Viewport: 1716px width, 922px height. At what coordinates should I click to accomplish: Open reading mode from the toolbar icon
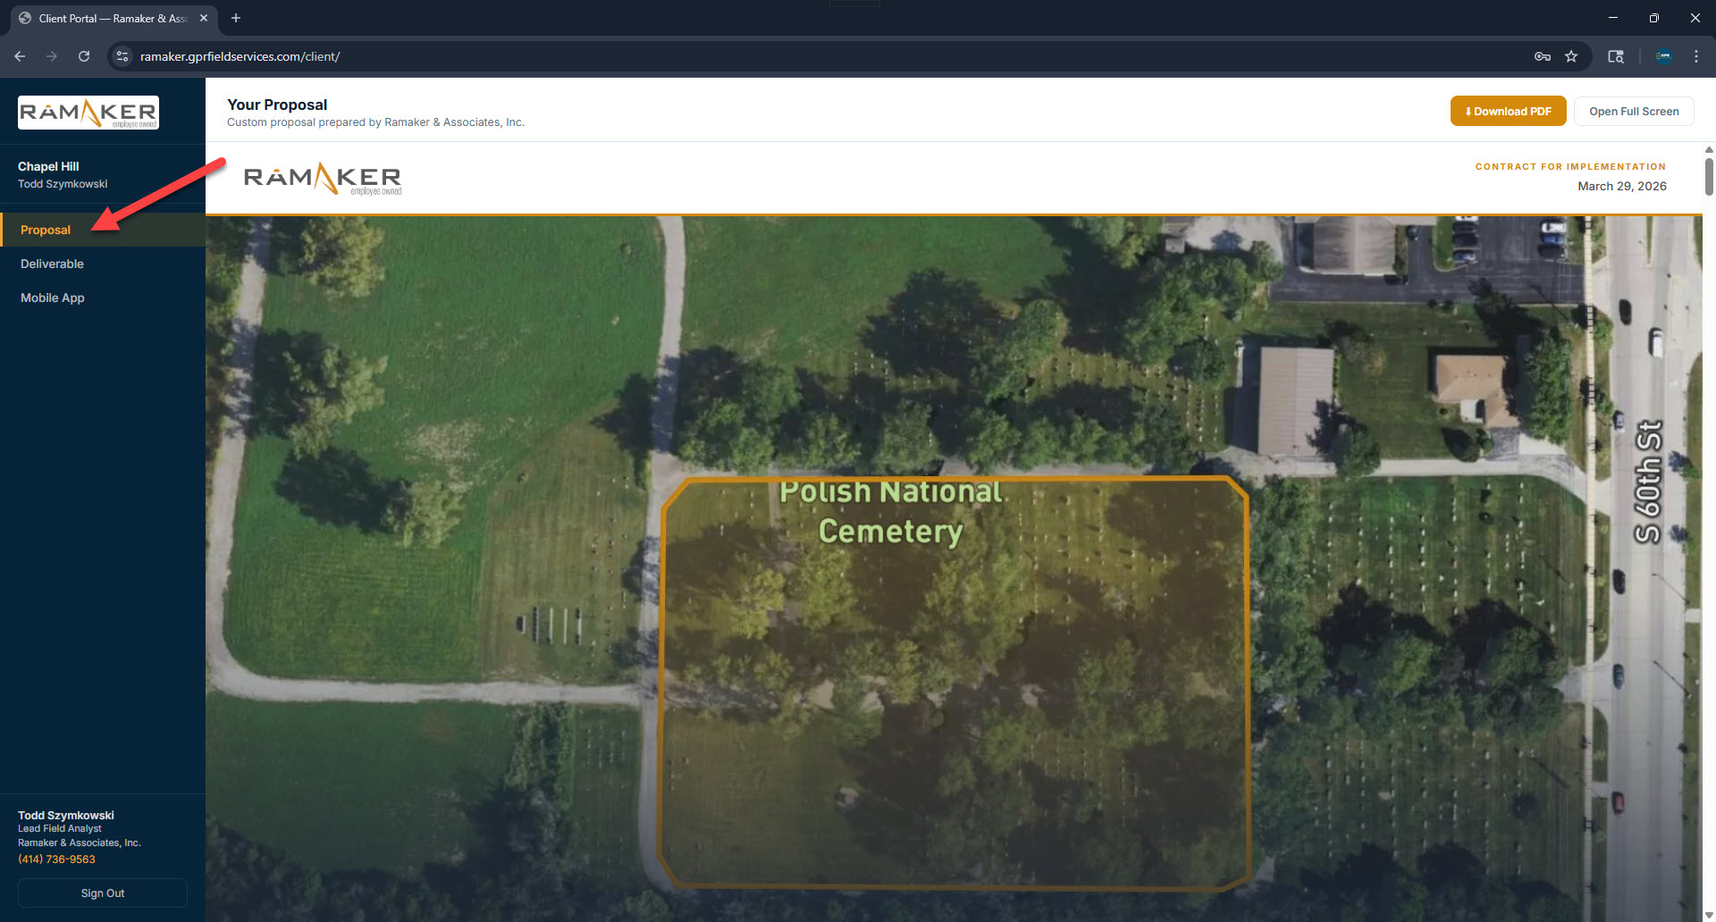tap(1616, 55)
